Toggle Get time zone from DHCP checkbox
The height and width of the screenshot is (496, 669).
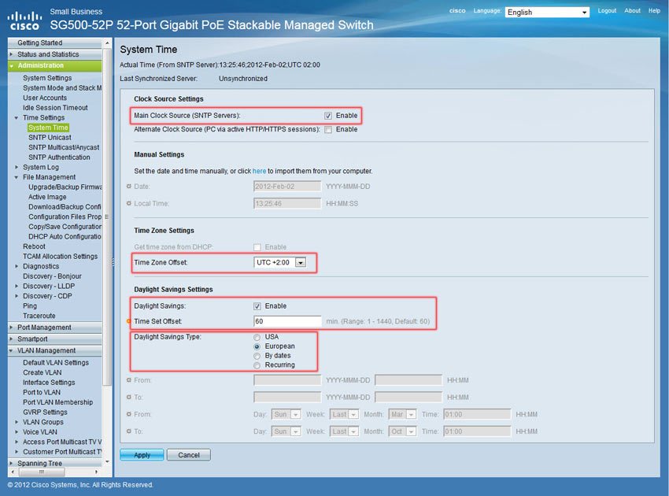pos(257,247)
